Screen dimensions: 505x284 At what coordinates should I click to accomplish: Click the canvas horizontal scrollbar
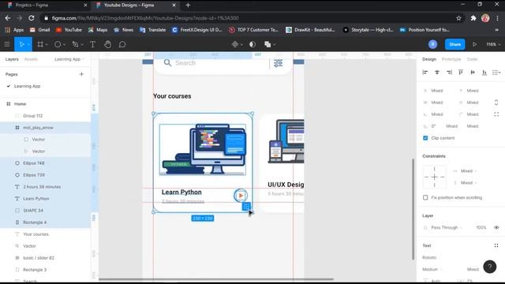click(215, 279)
